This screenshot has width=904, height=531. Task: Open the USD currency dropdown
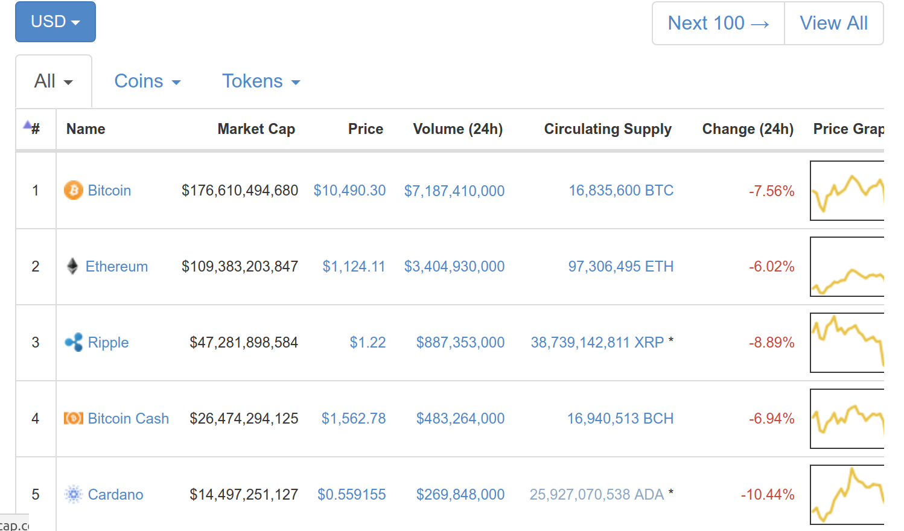(56, 22)
